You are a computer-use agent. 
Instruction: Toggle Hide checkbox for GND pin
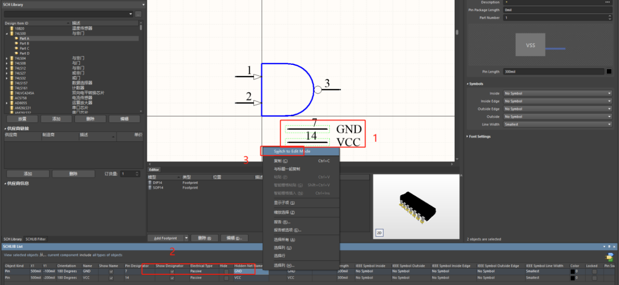pos(226,271)
